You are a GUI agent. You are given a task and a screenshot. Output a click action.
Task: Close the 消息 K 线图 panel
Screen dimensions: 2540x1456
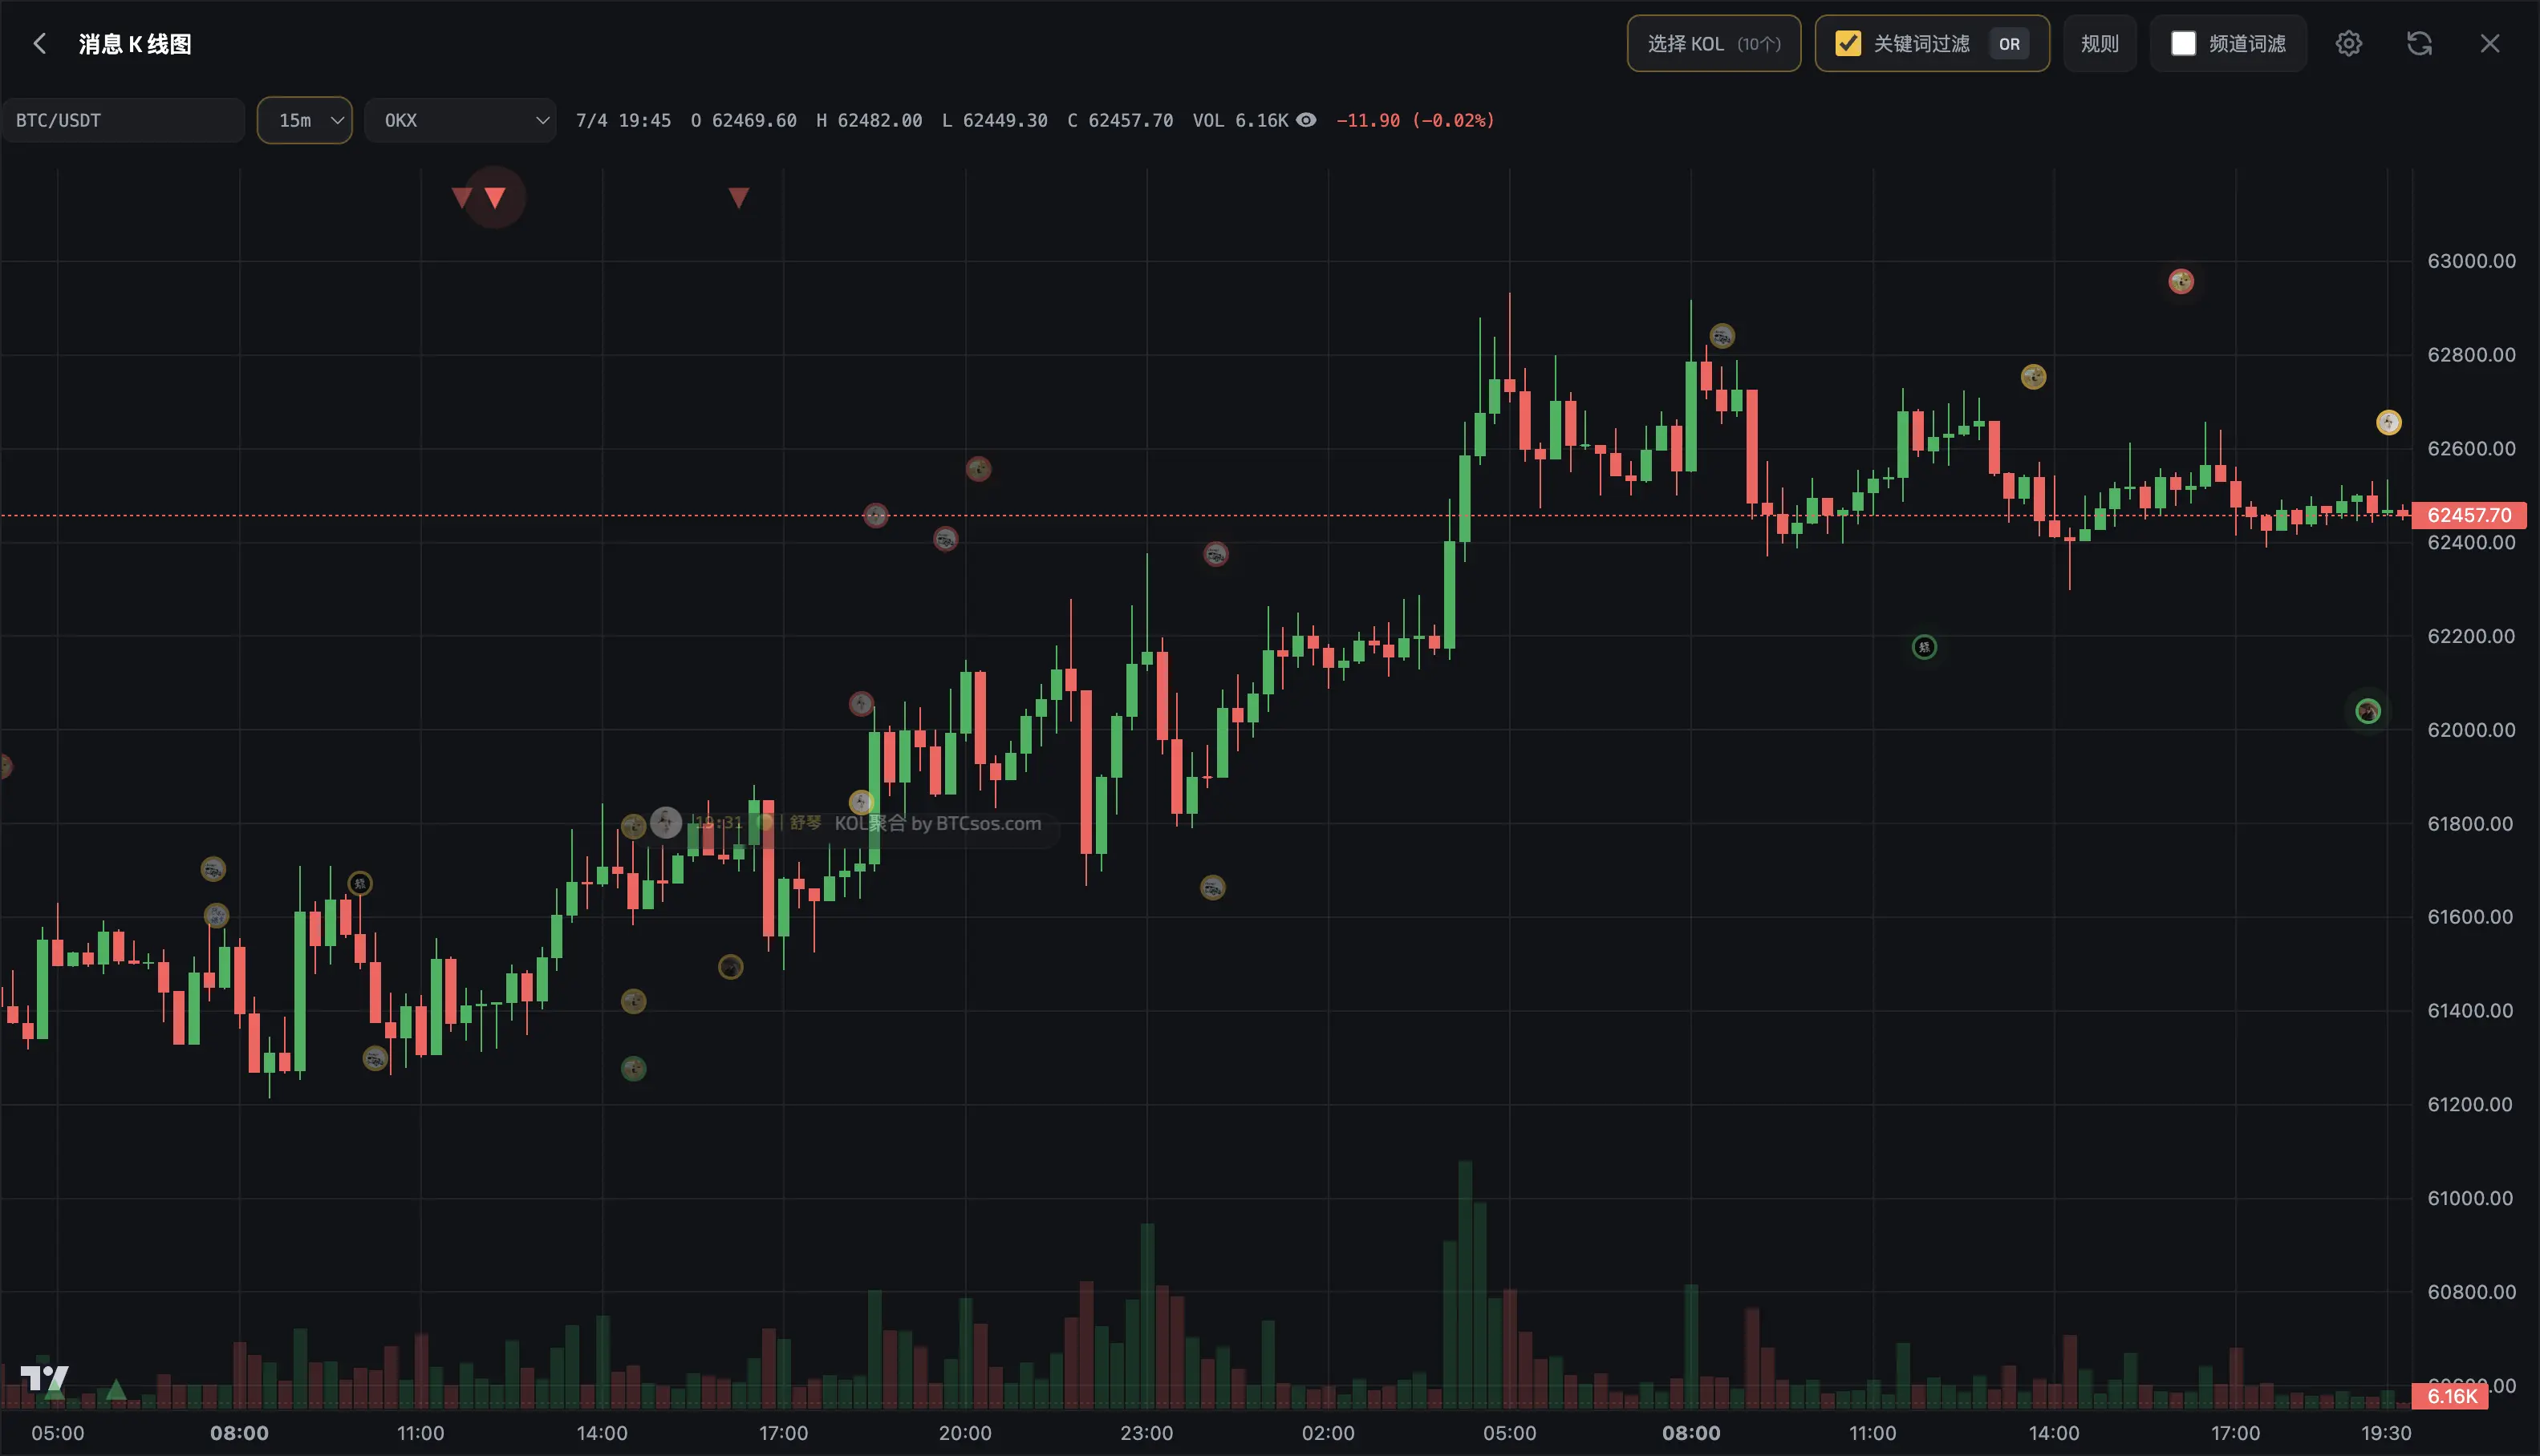tap(2489, 44)
